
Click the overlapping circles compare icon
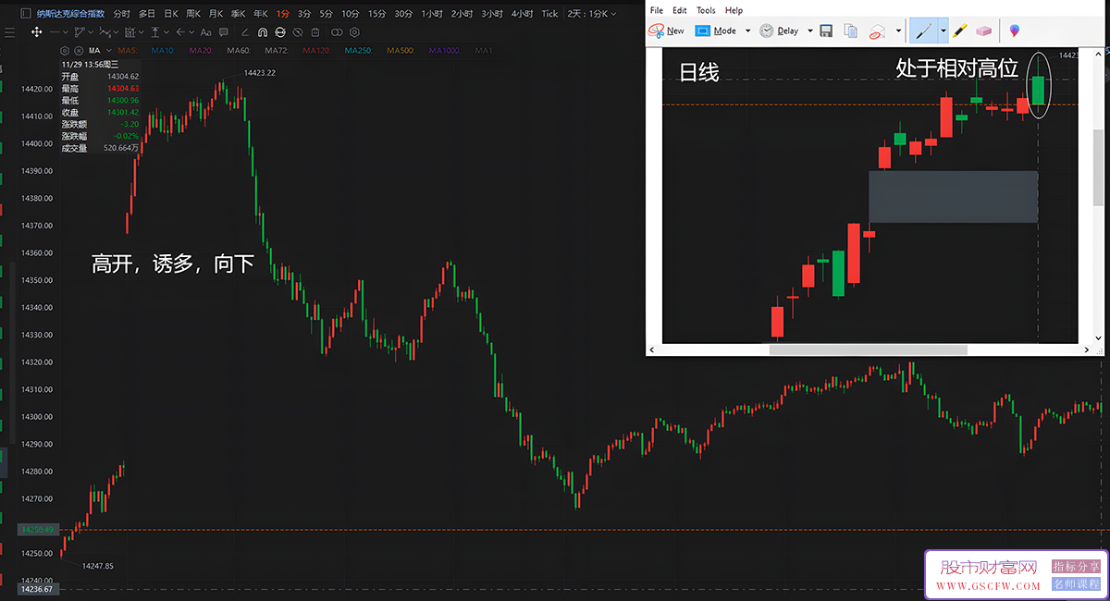pos(335,31)
